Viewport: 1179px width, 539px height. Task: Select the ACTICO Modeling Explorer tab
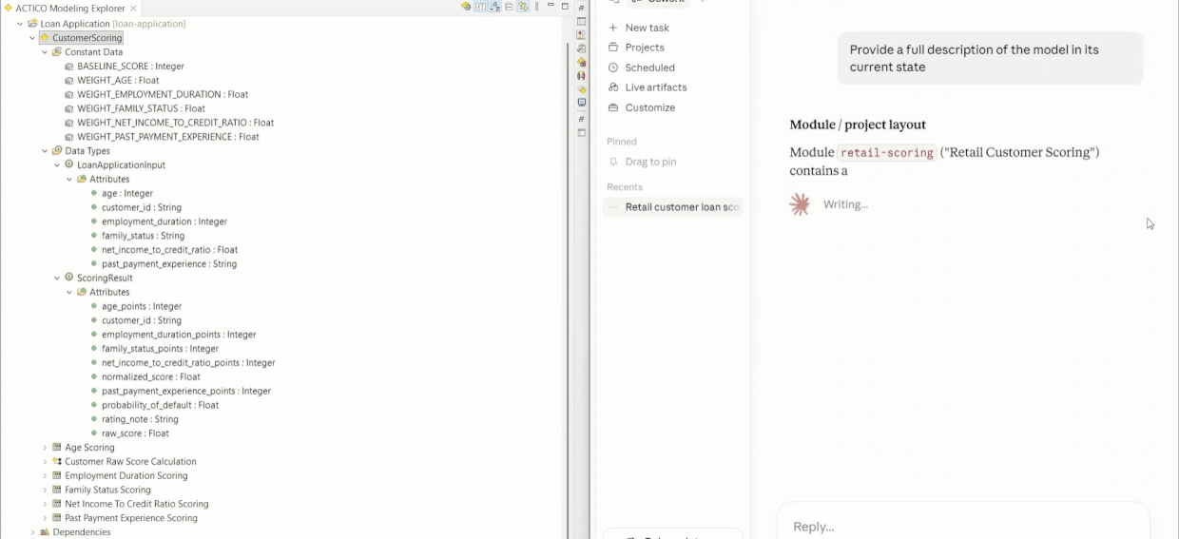tap(69, 8)
